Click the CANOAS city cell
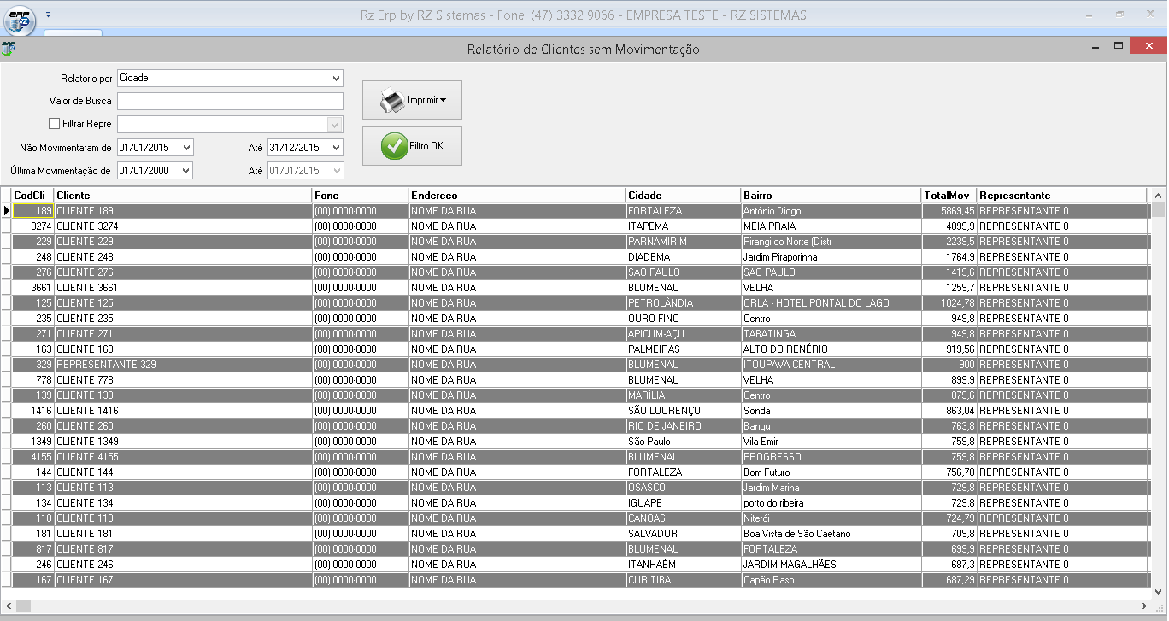The height and width of the screenshot is (621, 1169). coord(683,518)
